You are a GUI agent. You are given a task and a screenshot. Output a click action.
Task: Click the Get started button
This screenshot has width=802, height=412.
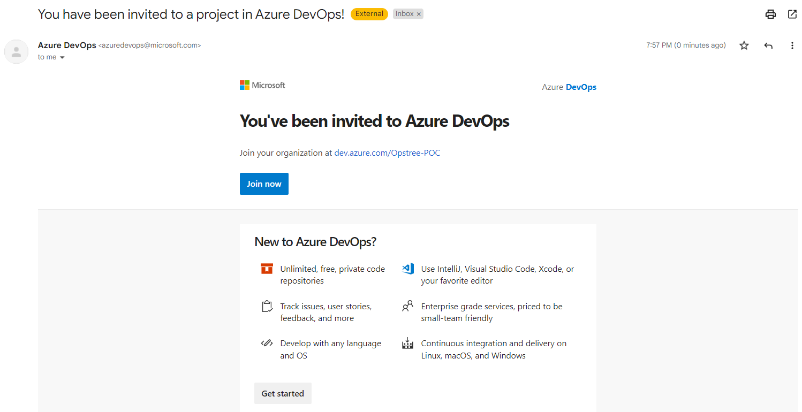(283, 393)
